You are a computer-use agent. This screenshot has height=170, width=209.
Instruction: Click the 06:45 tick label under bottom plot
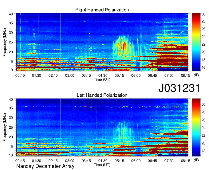[152, 161]
